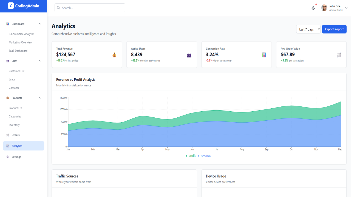Click the Settings gear icon in sidebar

point(8,157)
